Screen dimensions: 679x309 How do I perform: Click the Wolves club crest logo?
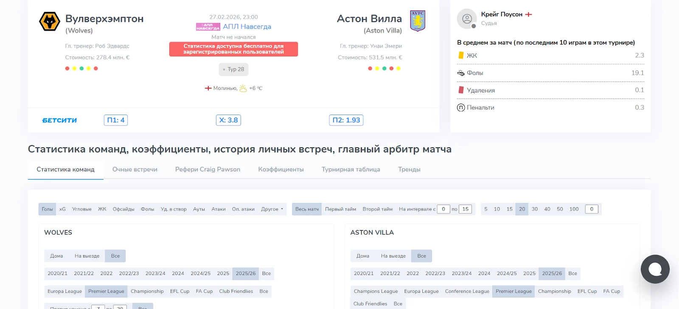(x=50, y=21)
